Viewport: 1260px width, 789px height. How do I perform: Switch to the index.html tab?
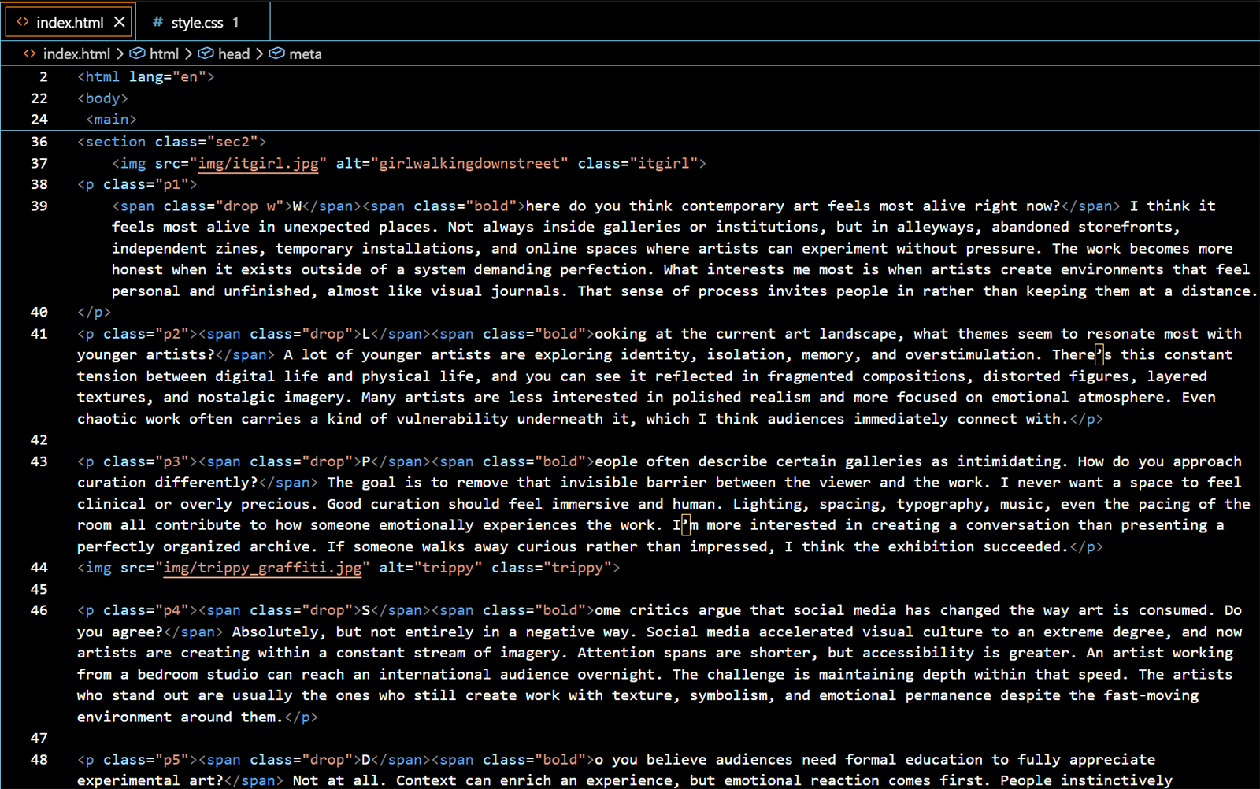pyautogui.click(x=69, y=22)
